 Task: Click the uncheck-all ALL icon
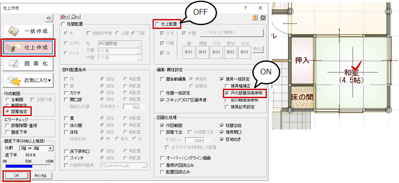76,17
